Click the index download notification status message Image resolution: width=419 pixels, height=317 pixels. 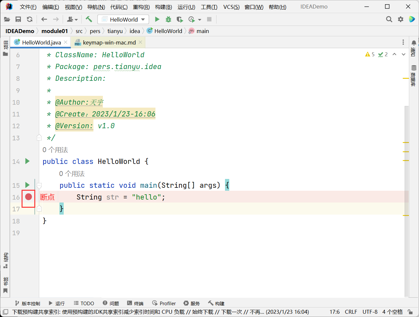(x=161, y=312)
